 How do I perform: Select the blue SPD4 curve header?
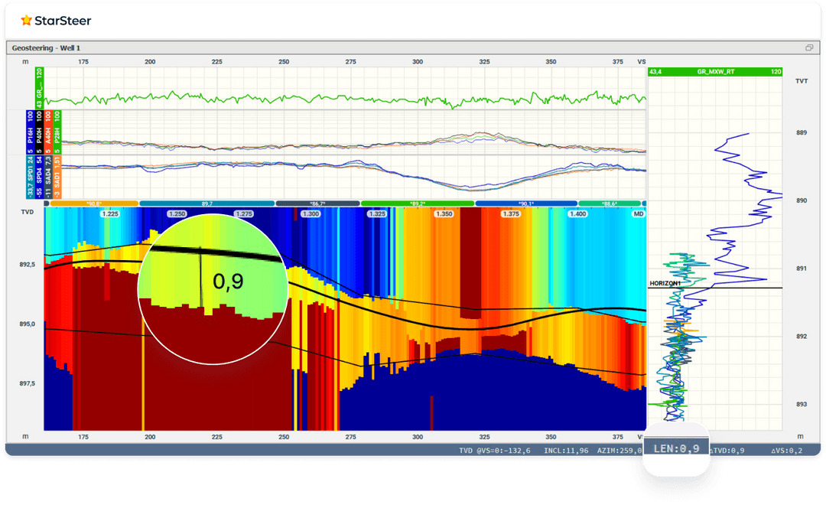(39, 177)
